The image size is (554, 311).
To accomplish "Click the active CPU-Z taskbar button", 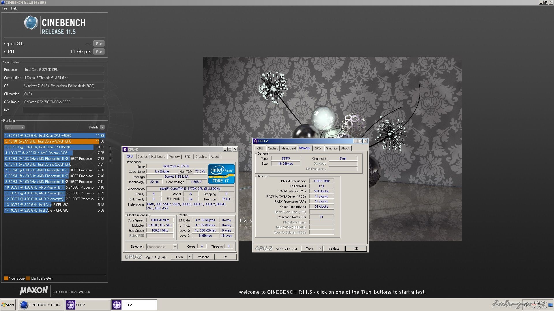I will coord(134,305).
